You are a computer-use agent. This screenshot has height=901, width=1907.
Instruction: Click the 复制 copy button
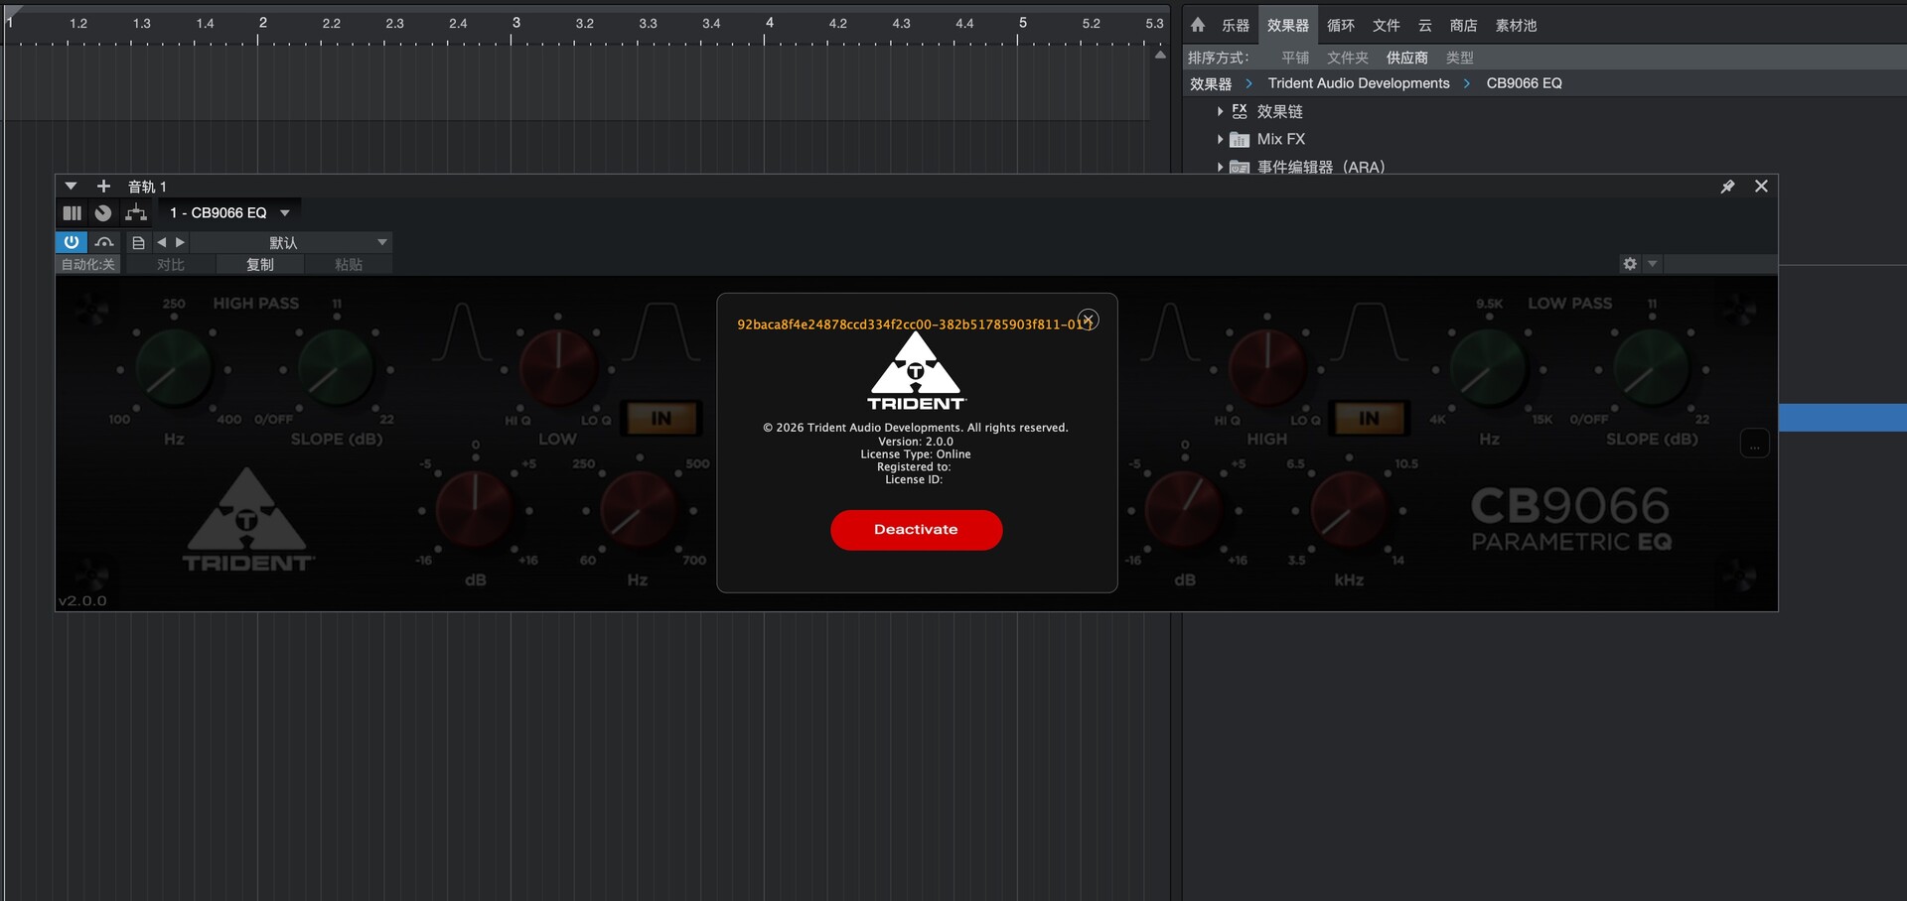click(x=260, y=265)
